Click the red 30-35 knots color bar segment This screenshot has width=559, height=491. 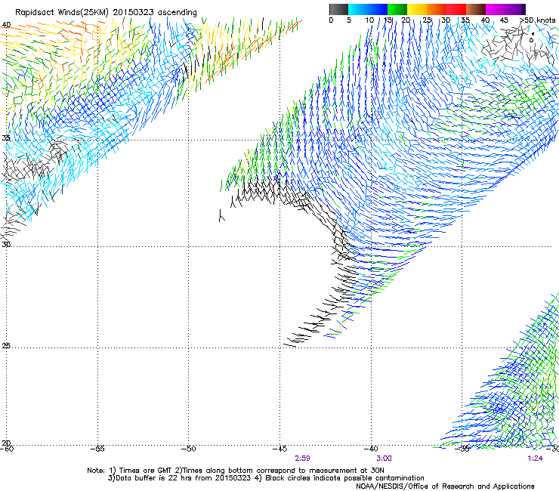pos(456,9)
